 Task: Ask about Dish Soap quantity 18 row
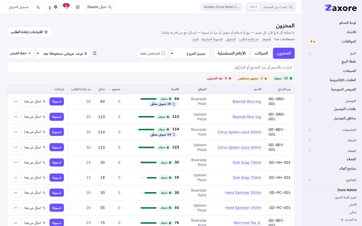click(35, 177)
